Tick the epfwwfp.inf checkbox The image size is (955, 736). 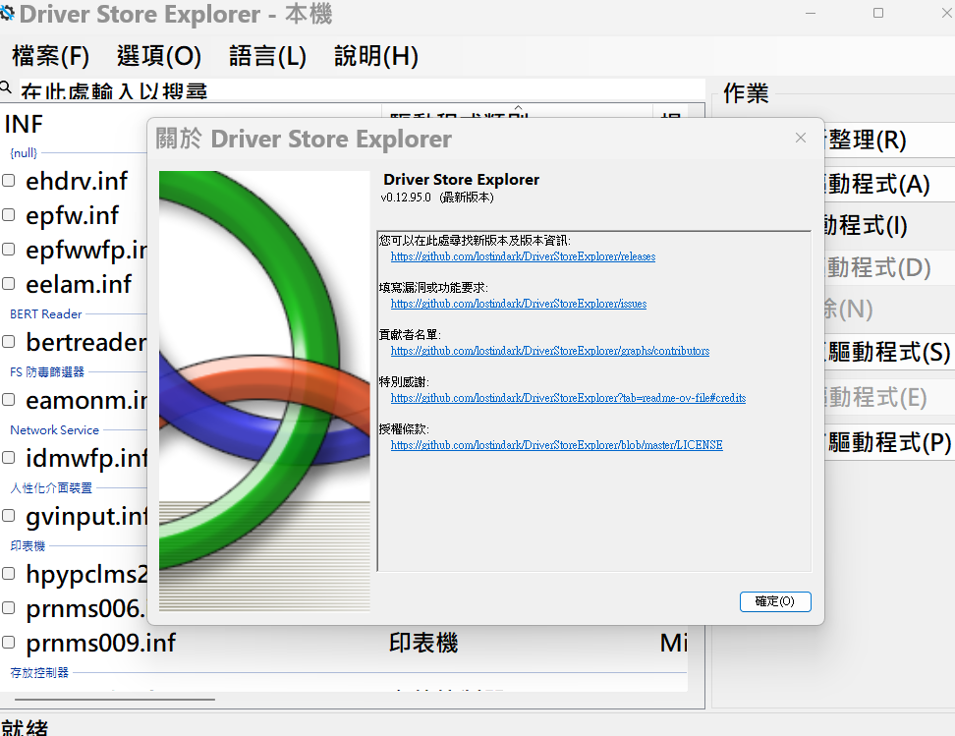[x=9, y=250]
